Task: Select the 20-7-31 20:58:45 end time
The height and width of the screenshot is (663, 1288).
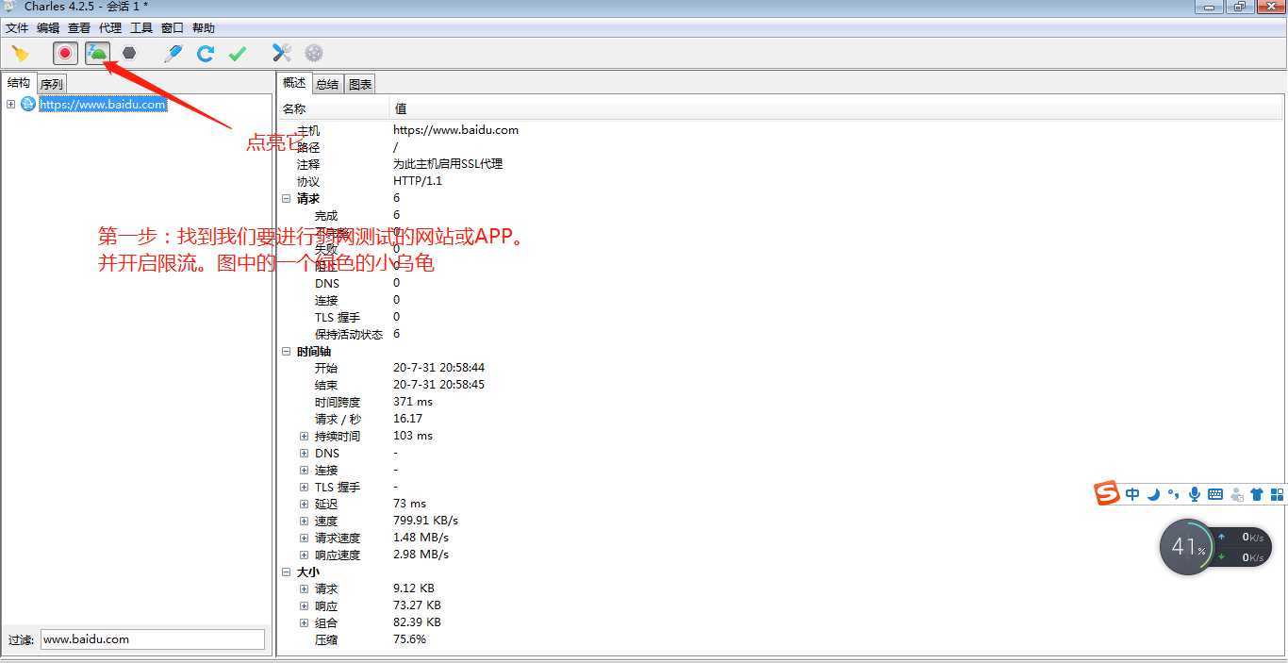Action: [x=438, y=385]
